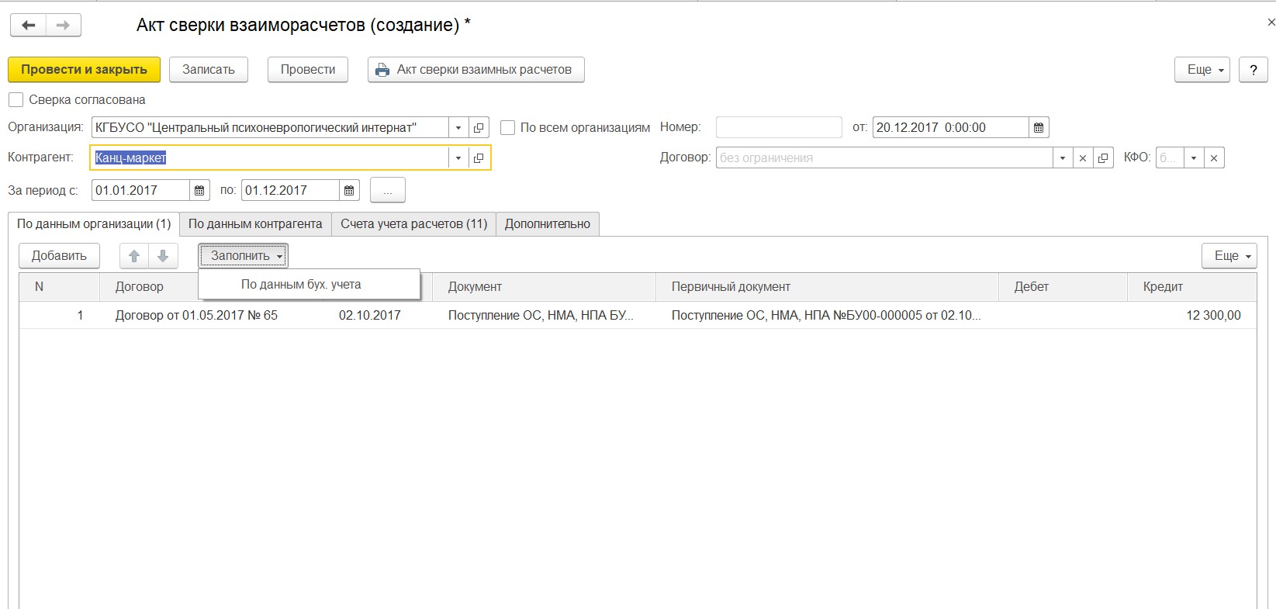The width and height of the screenshot is (1276, 609).
Task: Select the credit amount 12 300,00
Action: pos(1191,316)
